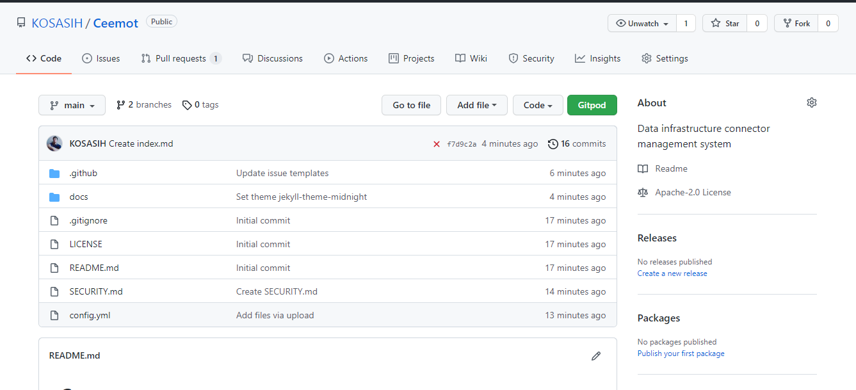
Task: Click the tag icon beside 0 tags
Action: click(187, 105)
